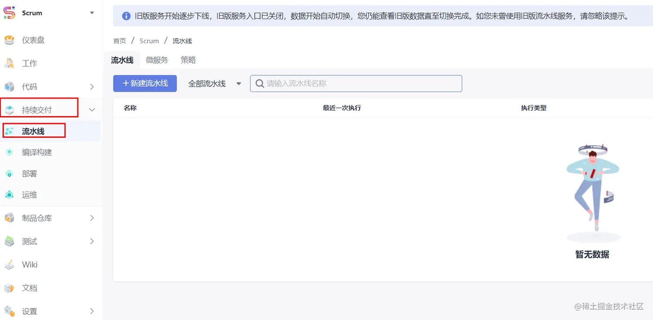Click the 最近一次执行 column header
Image resolution: width=653 pixels, height=320 pixels.
[x=342, y=108]
